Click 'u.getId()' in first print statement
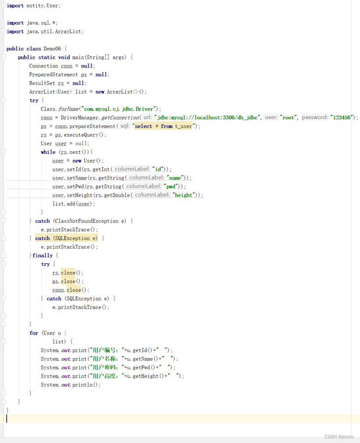The height and width of the screenshot is (443, 360). [x=139, y=350]
